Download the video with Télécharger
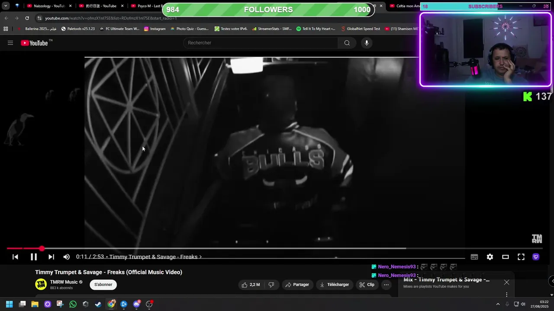The image size is (554, 311). tap(334, 285)
